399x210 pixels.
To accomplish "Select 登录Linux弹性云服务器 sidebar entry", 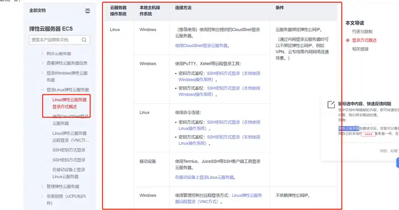I will [68, 90].
